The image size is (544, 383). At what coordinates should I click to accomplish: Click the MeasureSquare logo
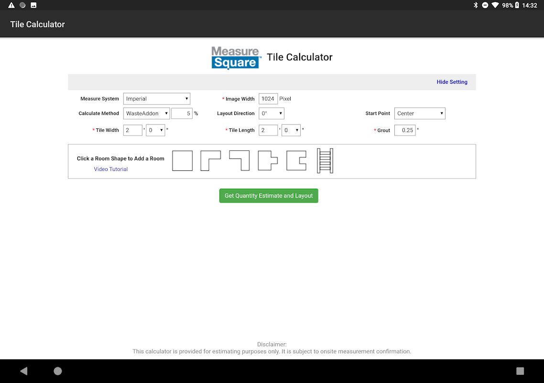236,58
